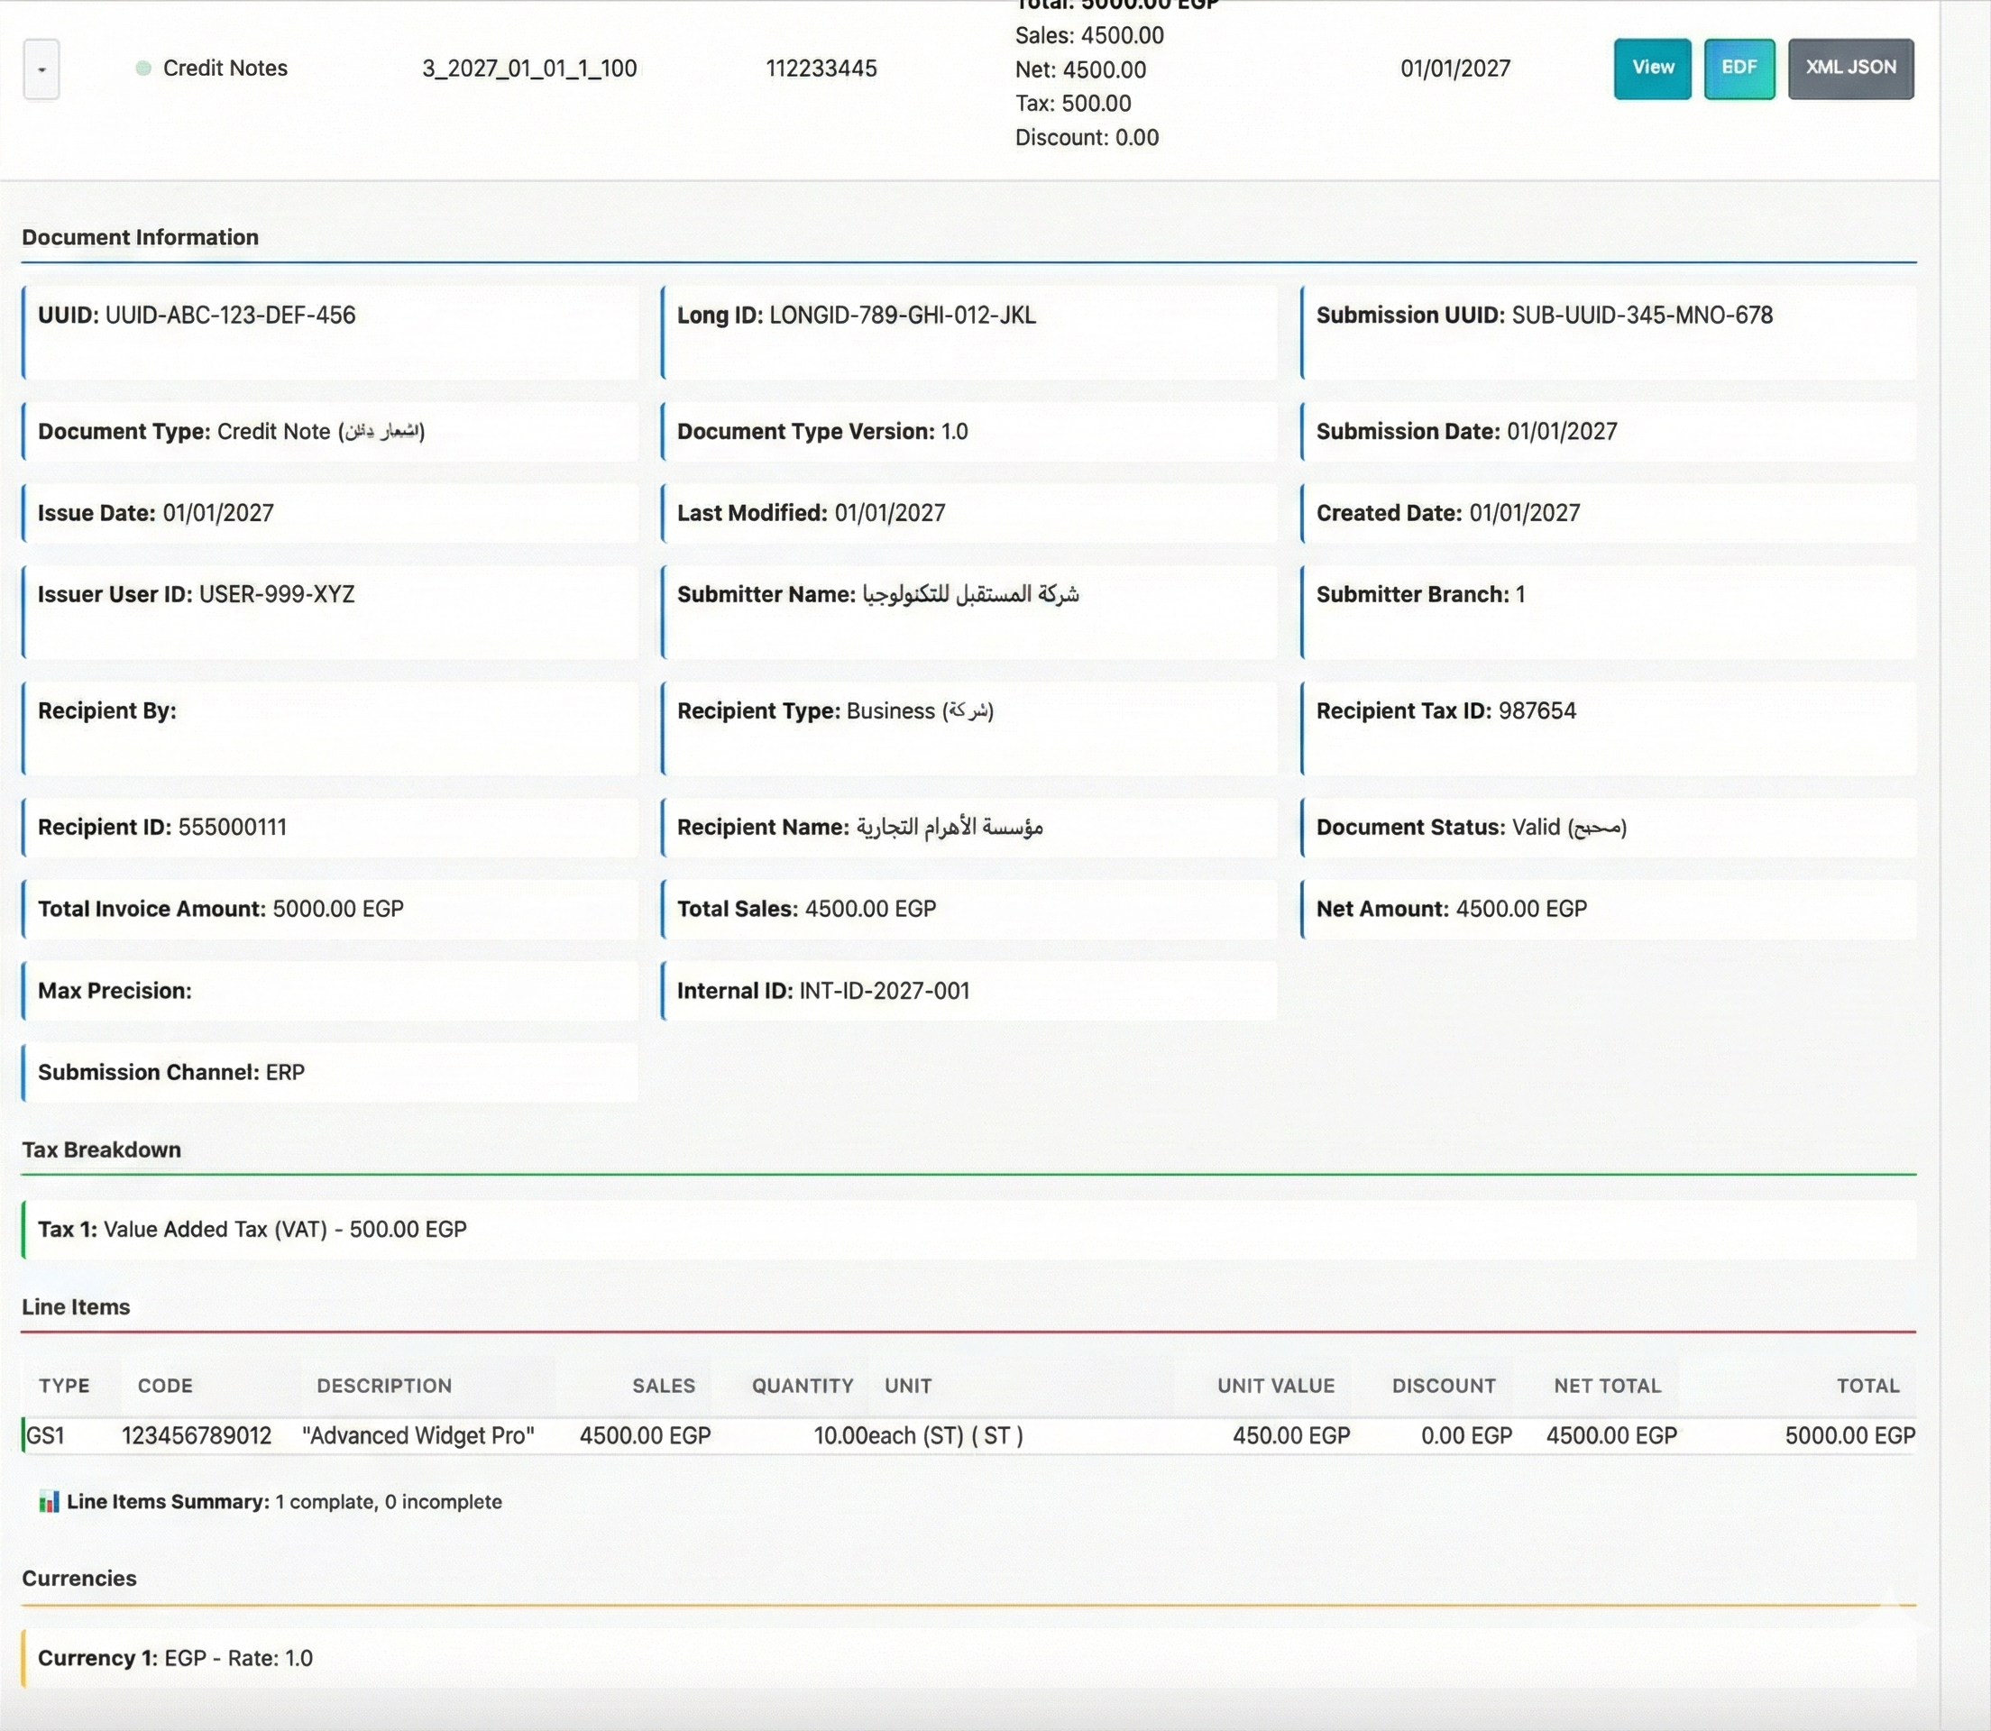Click the document number 3_2027_01_01_1_100
The height and width of the screenshot is (1731, 1991).
click(x=529, y=69)
